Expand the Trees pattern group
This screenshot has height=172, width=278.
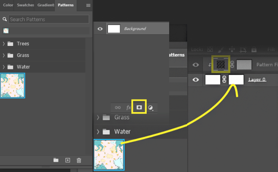coord(4,44)
